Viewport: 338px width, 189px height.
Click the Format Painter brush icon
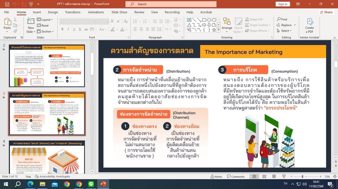[15, 31]
